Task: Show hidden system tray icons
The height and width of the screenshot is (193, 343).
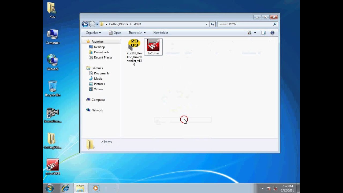Action: pos(262,188)
